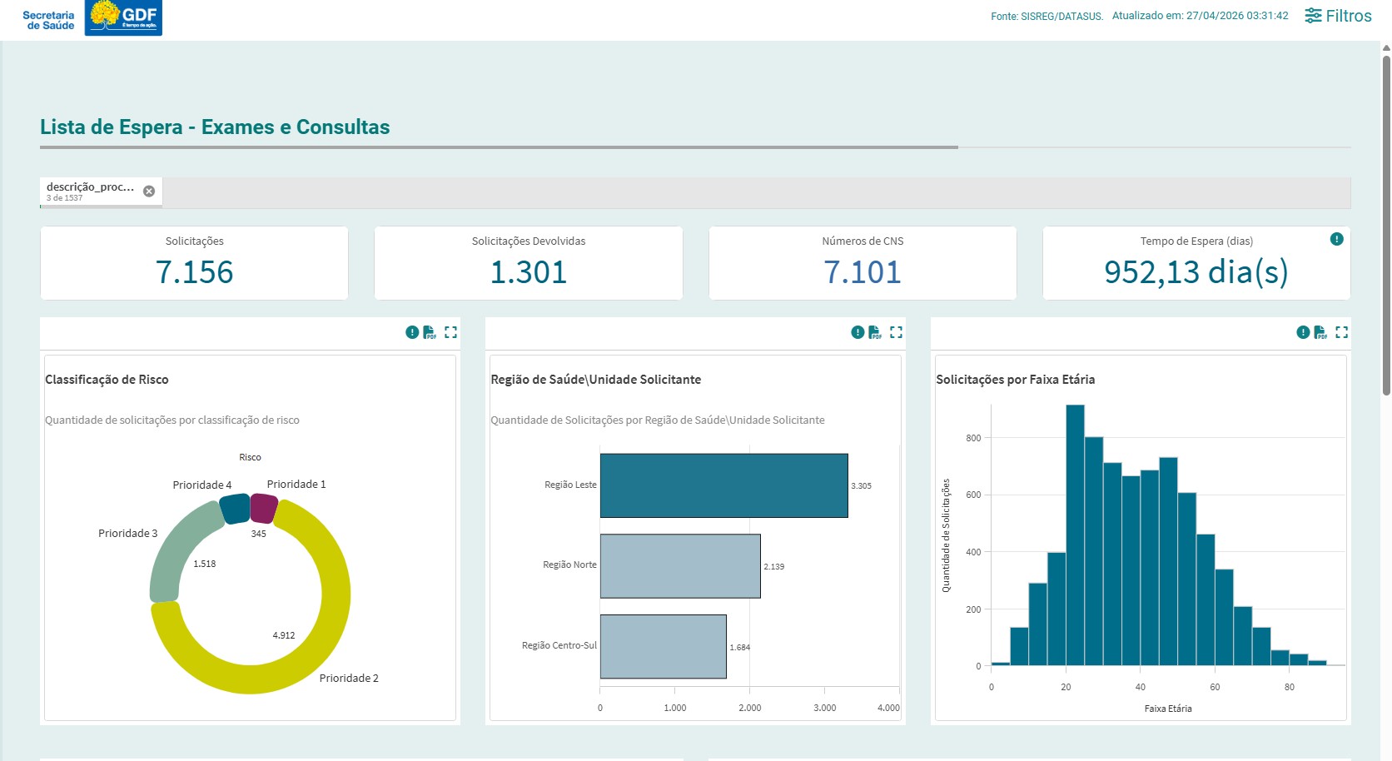The image size is (1392, 761).
Task: Click the GDF logo
Action: [123, 17]
